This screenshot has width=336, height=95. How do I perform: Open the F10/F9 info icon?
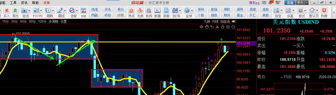36,10
